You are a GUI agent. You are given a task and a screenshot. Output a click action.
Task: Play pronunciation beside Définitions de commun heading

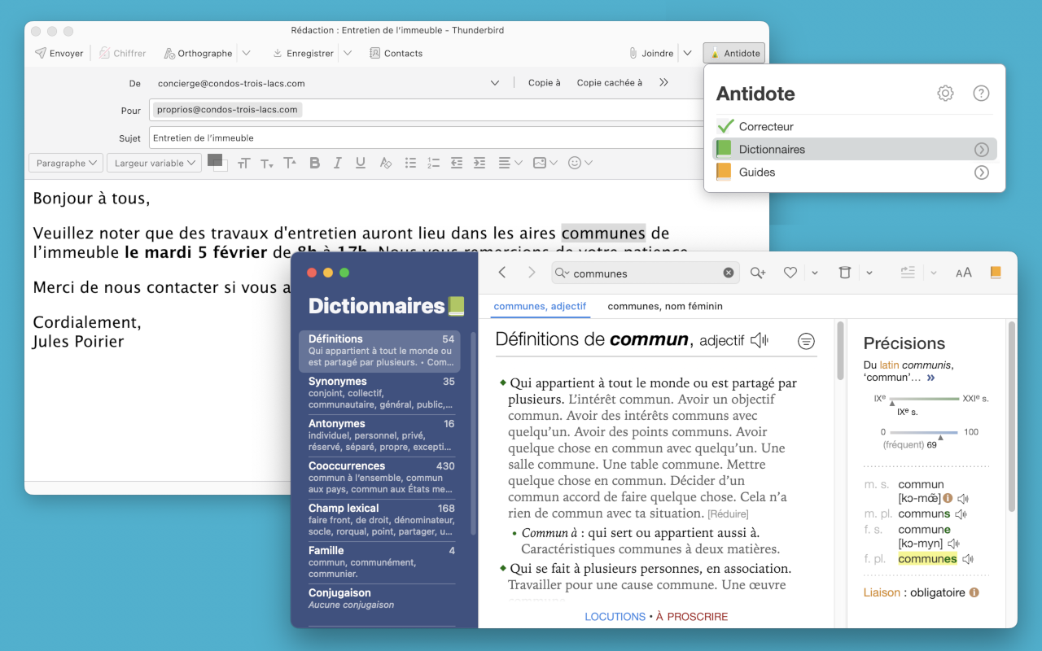click(x=760, y=340)
